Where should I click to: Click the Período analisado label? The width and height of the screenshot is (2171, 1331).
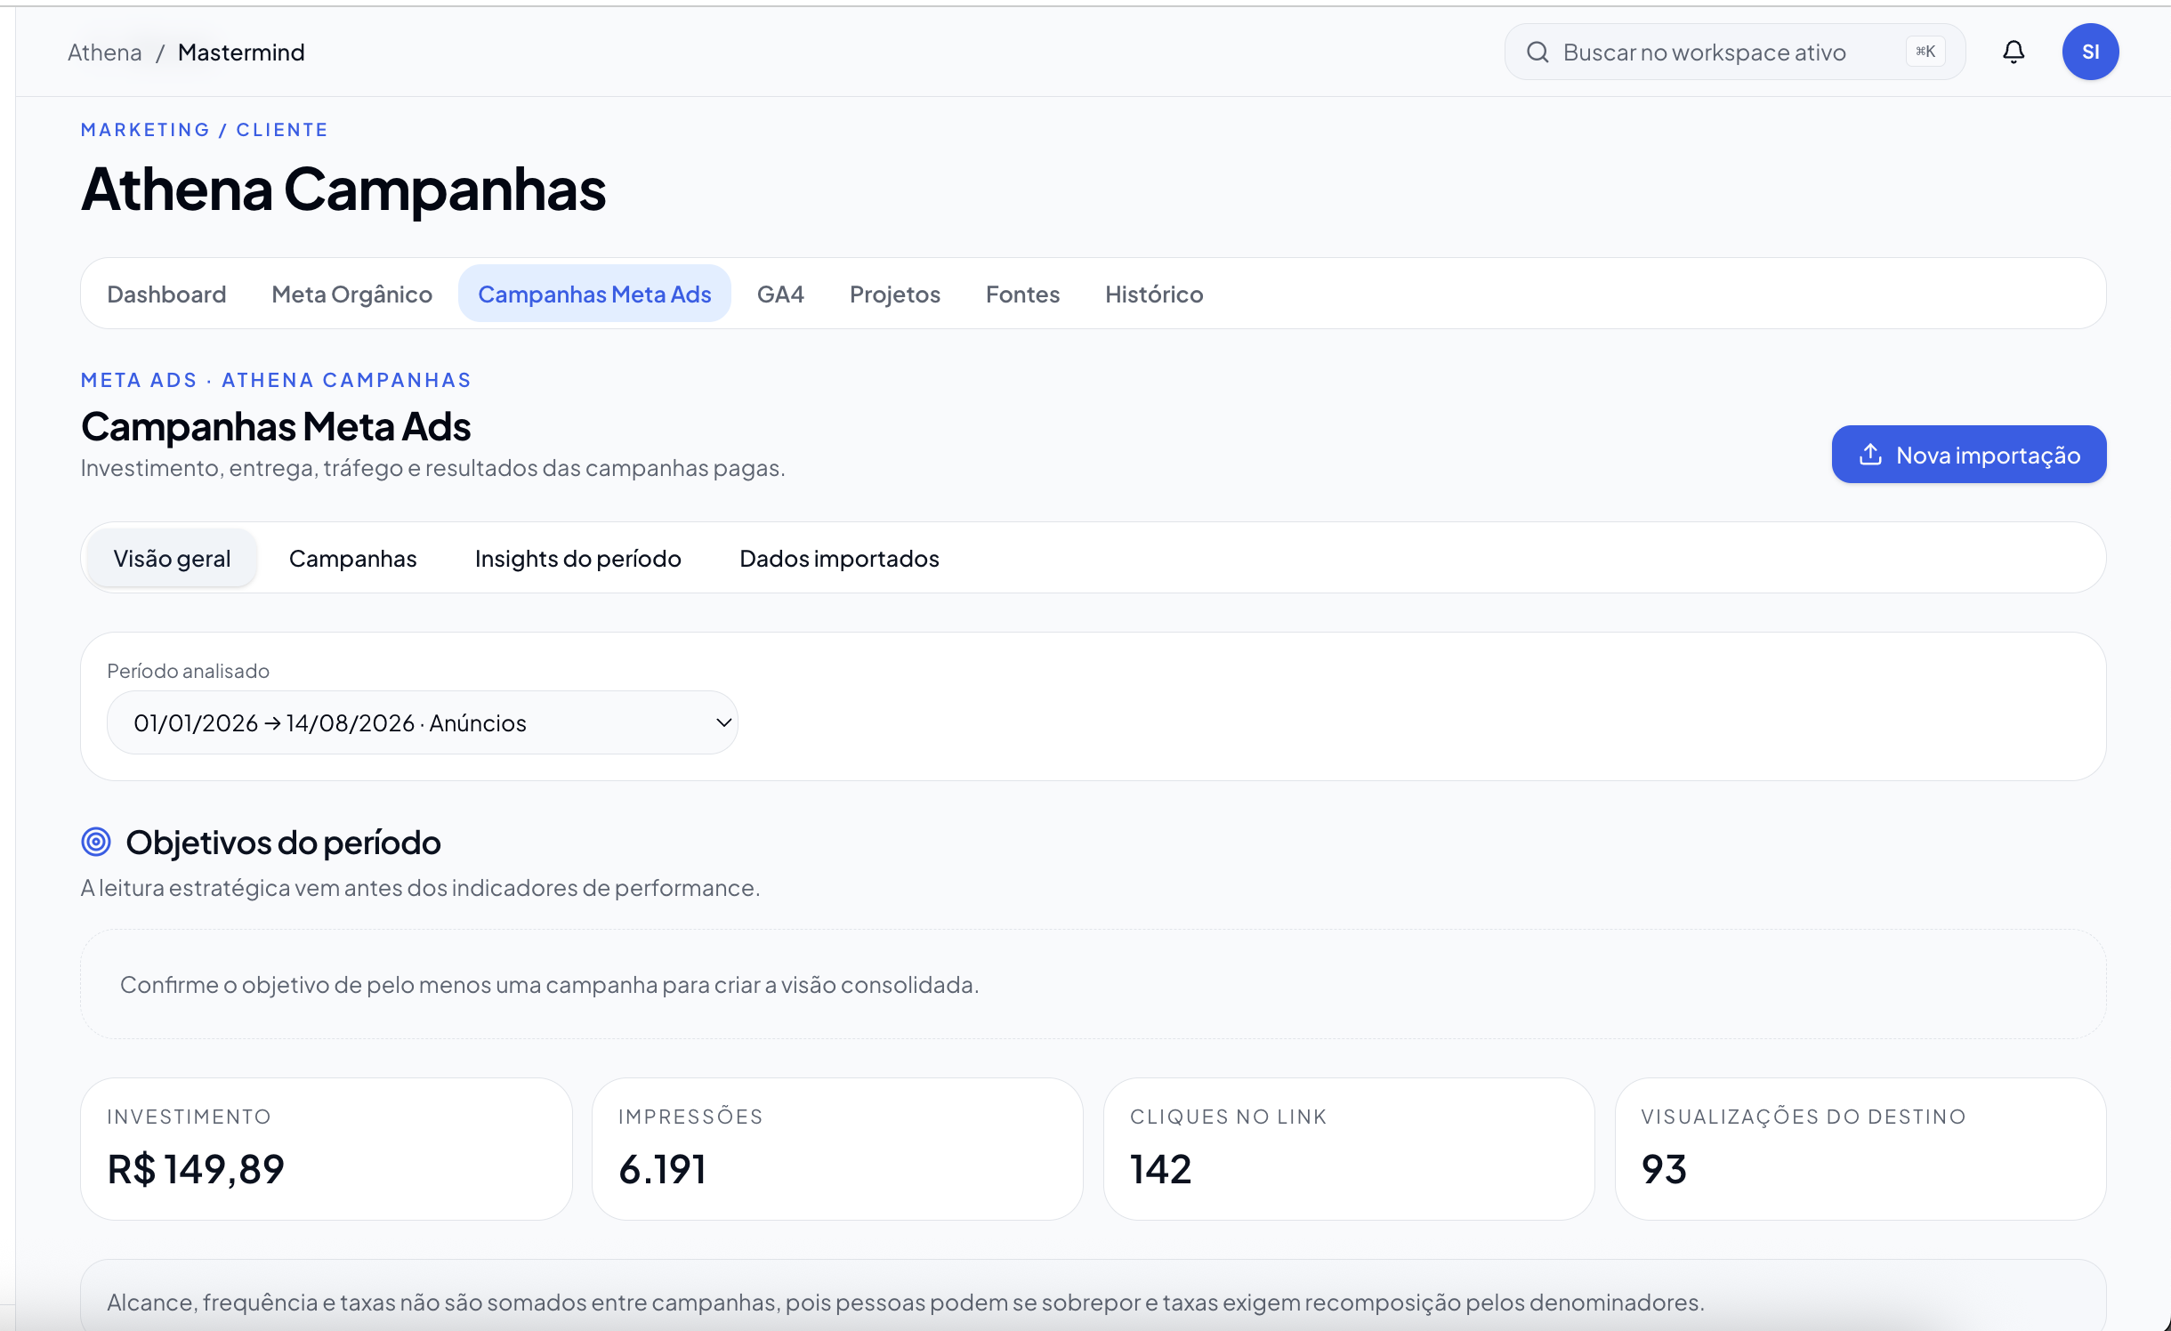[188, 671]
